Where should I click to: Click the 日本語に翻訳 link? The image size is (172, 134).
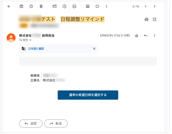point(36,49)
